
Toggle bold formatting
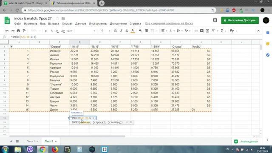[x=115, y=31]
